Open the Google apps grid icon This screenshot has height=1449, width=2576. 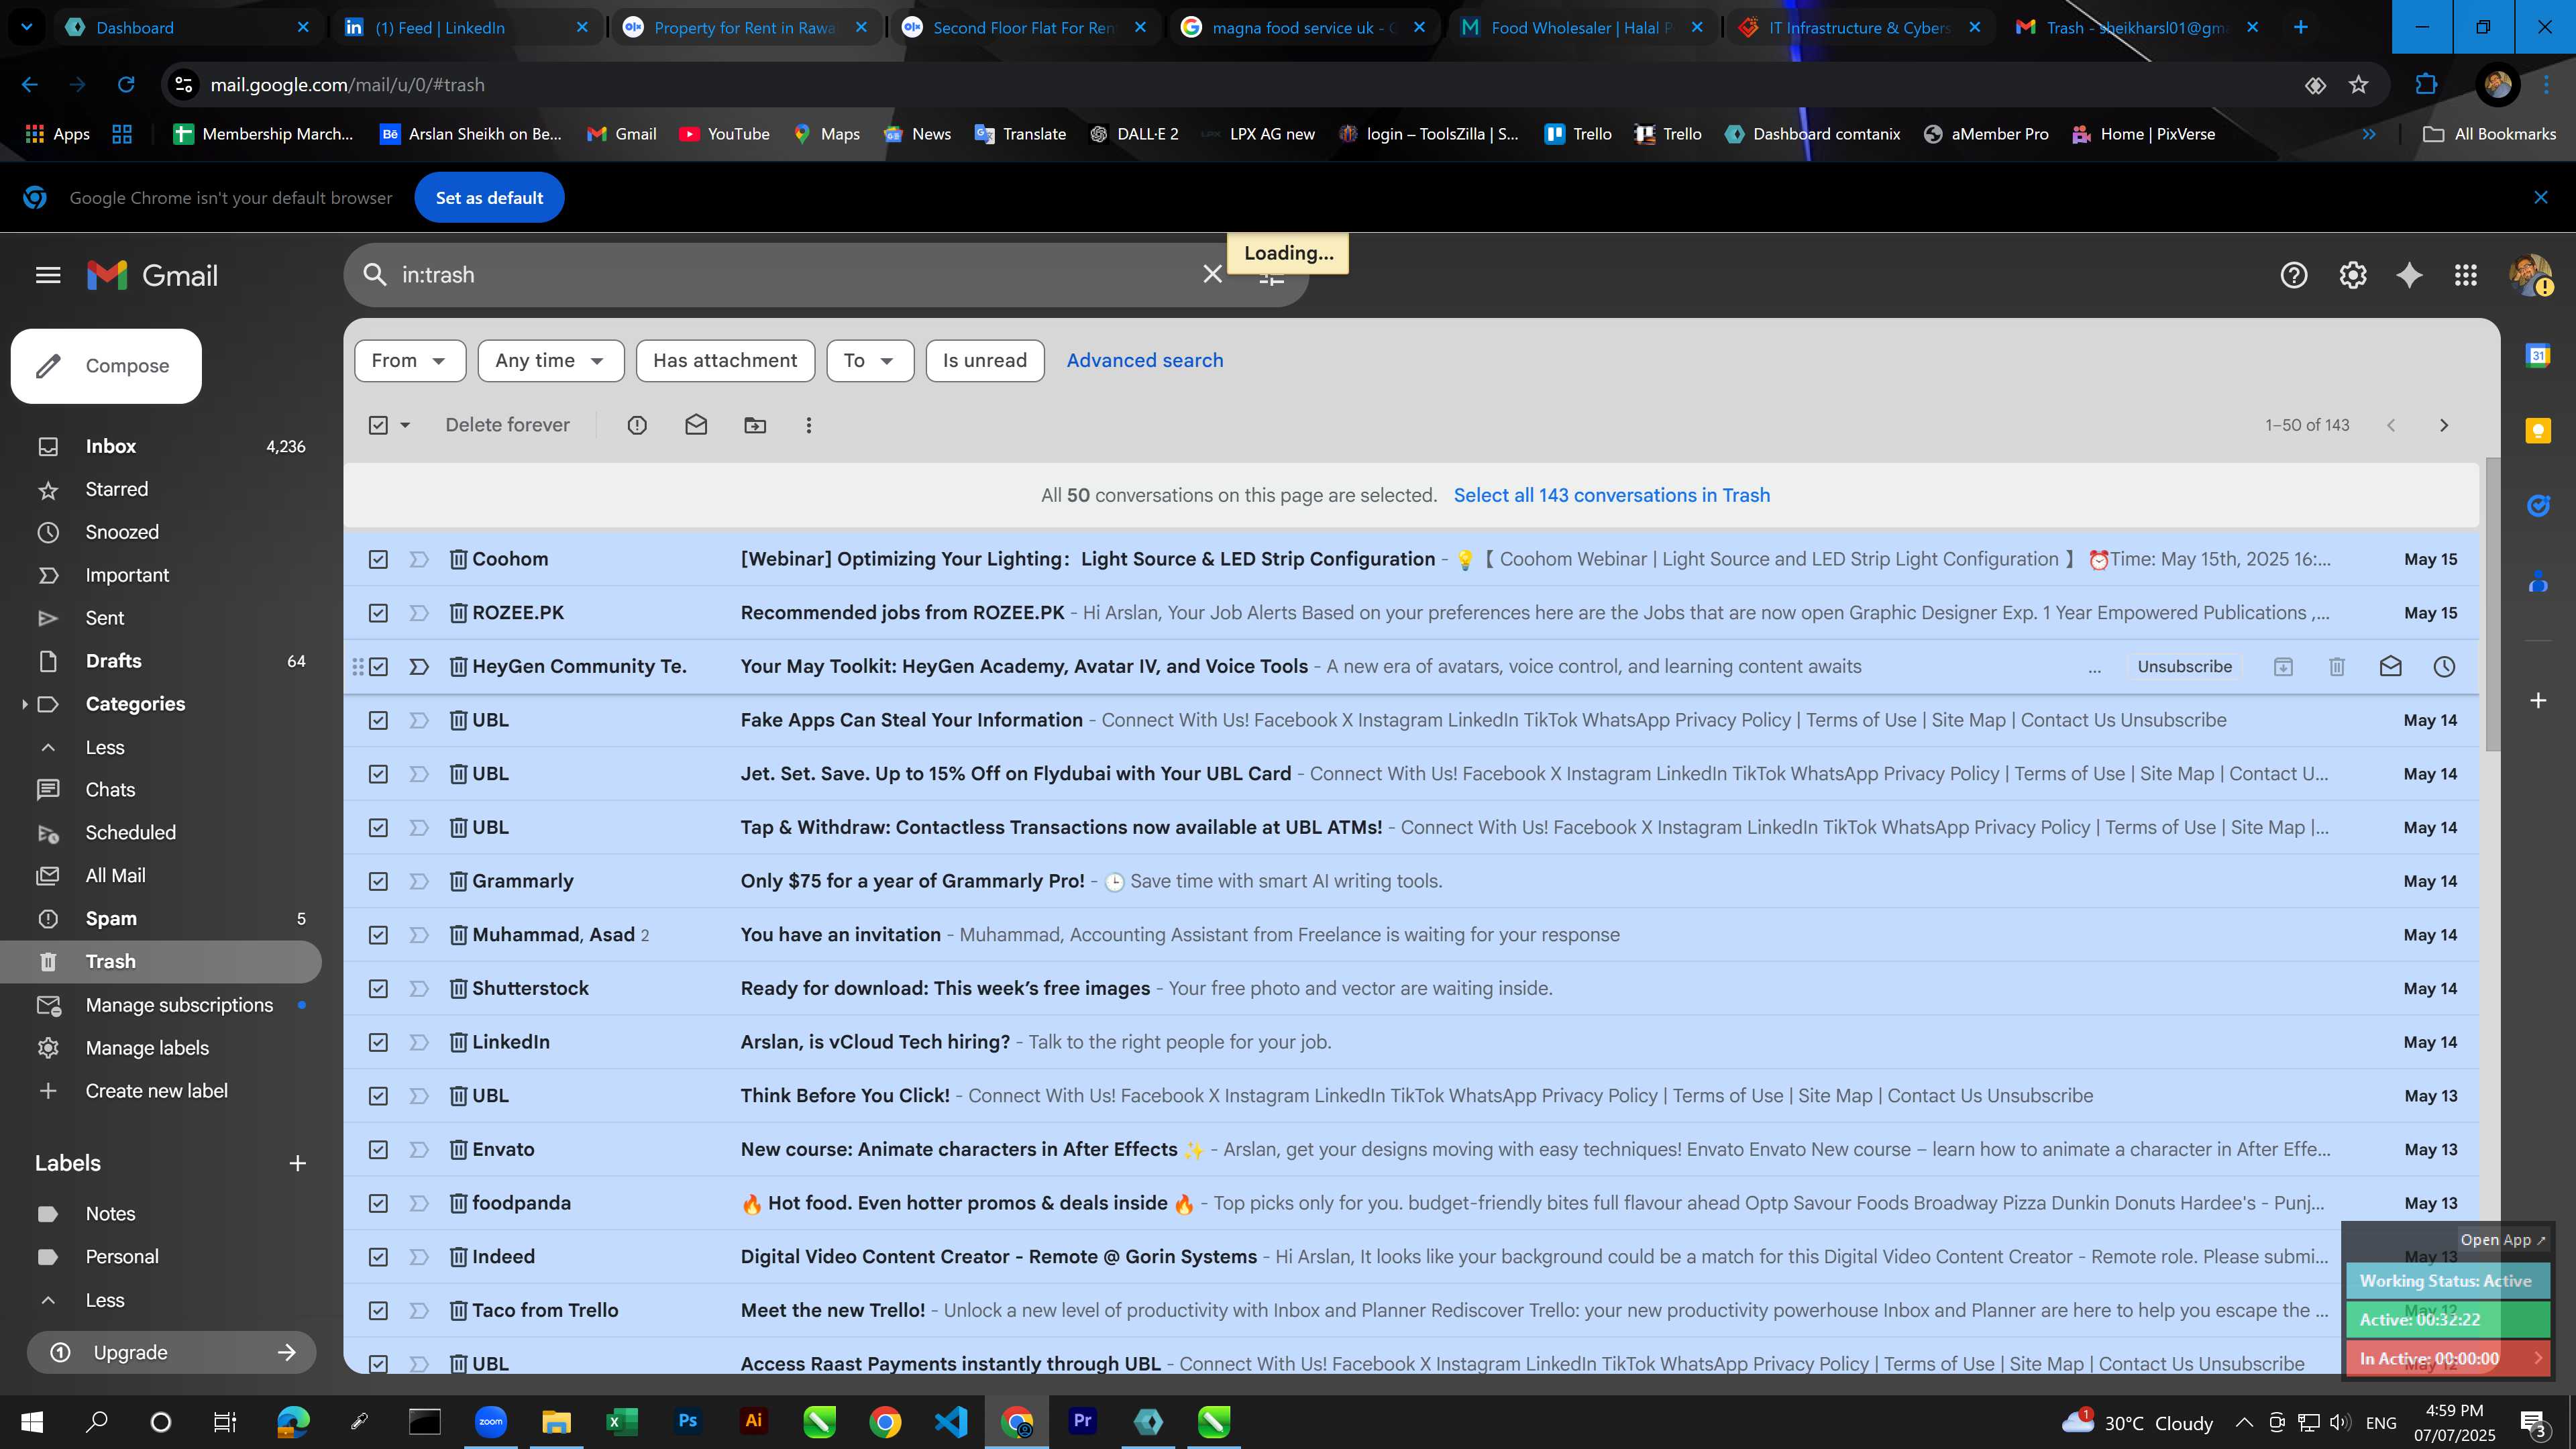tap(2466, 275)
